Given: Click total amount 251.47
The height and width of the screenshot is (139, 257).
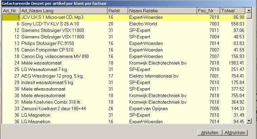Looking at the screenshot, I should [238, 70].
